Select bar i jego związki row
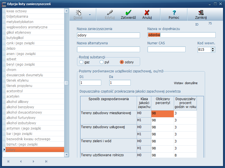This screenshot has height=168, width=225. point(35,134)
